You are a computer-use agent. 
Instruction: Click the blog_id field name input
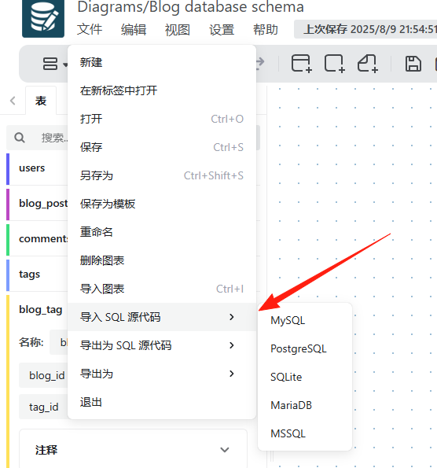pos(44,375)
